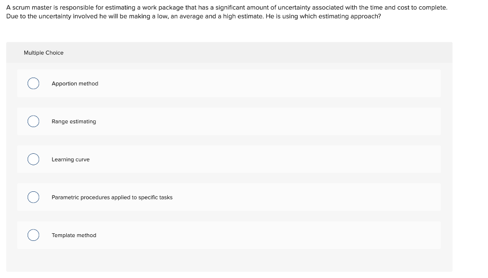The width and height of the screenshot is (488, 278).
Task: Click the Learning curve label text
Action: click(71, 159)
